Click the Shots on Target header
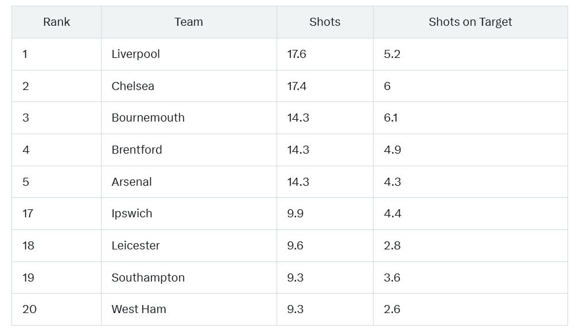Viewport: 579px width, 336px height. pos(470,22)
